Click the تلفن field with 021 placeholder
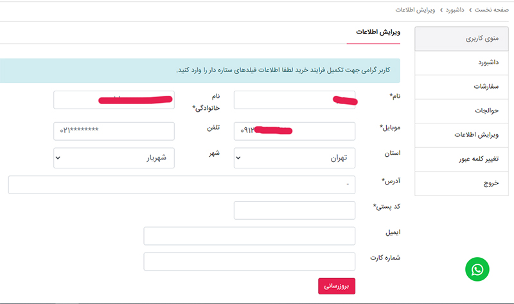The width and height of the screenshot is (514, 304). (x=114, y=131)
